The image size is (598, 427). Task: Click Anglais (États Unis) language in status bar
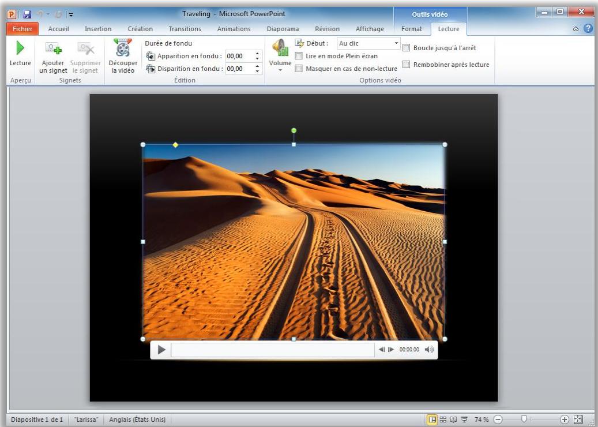pos(137,419)
